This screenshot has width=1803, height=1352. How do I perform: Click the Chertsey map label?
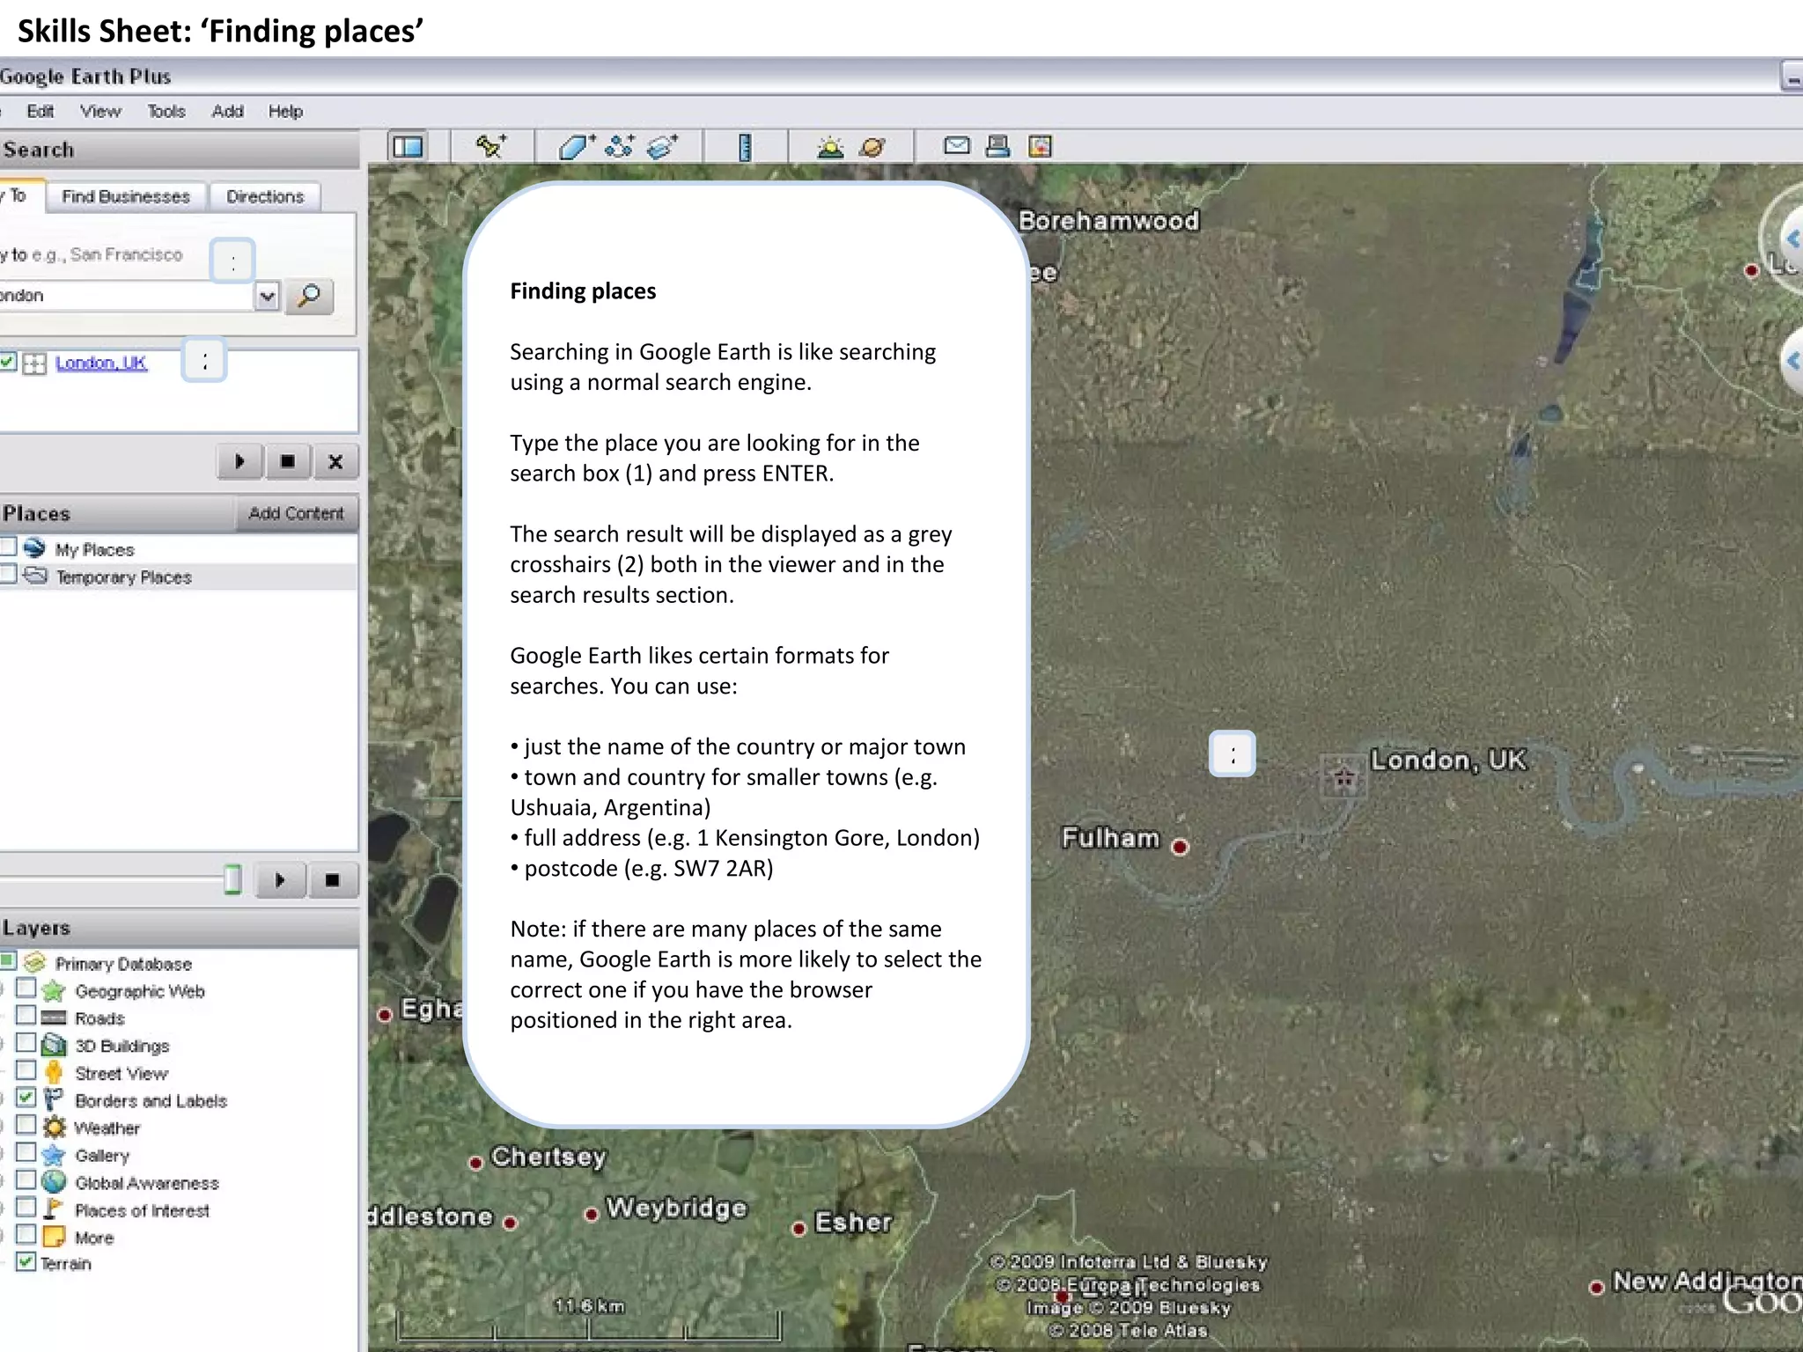tap(548, 1156)
